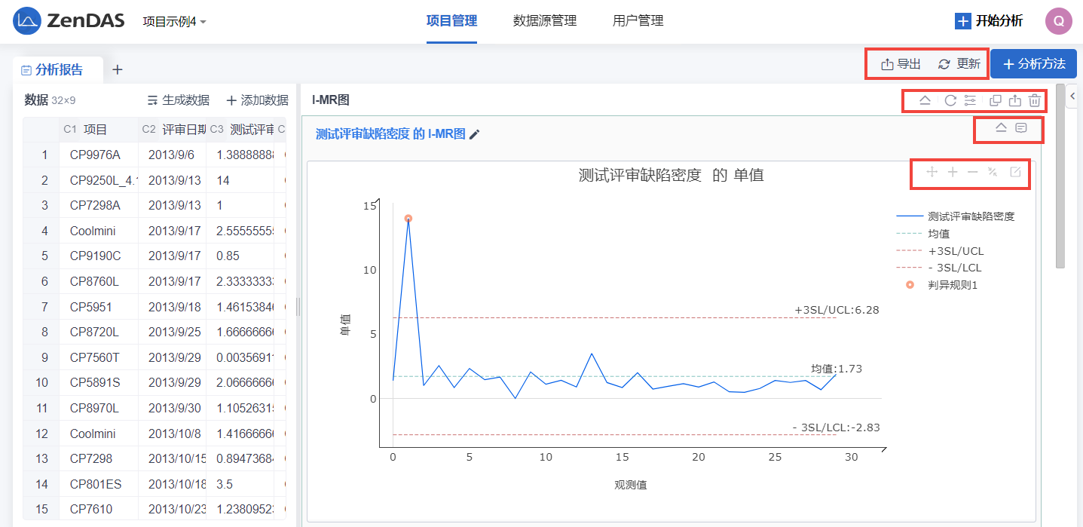The width and height of the screenshot is (1083, 527).
Task: Zoom out with the chart minus icon
Action: (973, 172)
